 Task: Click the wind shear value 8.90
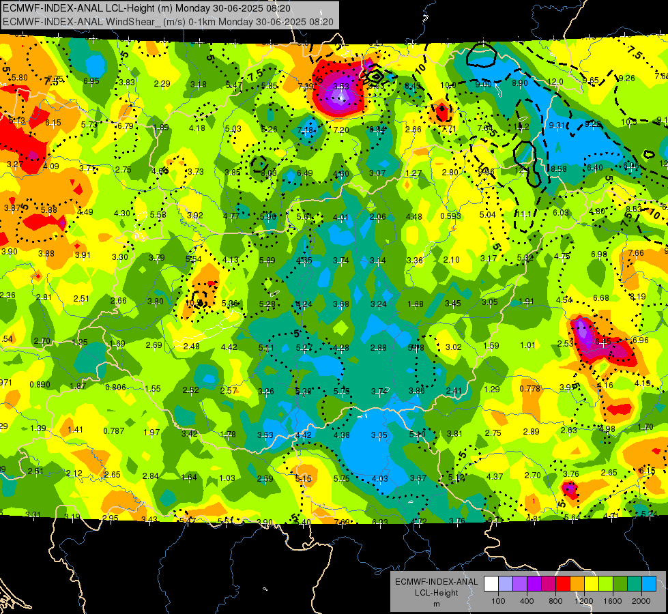[x=520, y=83]
